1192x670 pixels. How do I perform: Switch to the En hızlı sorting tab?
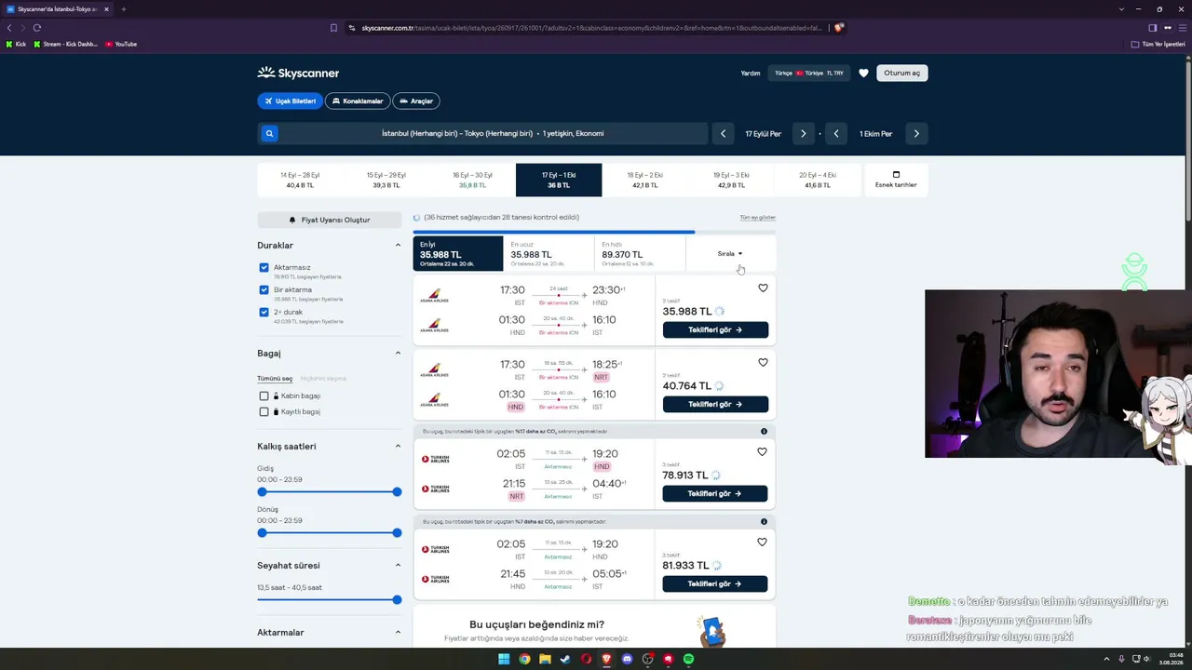(640, 254)
